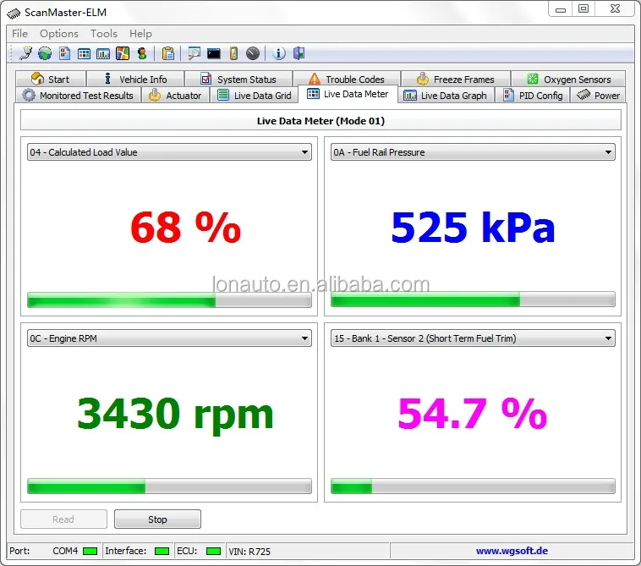Image resolution: width=641 pixels, height=566 pixels.
Task: Click the magnifier search window toolbar icon
Action: coord(194,53)
